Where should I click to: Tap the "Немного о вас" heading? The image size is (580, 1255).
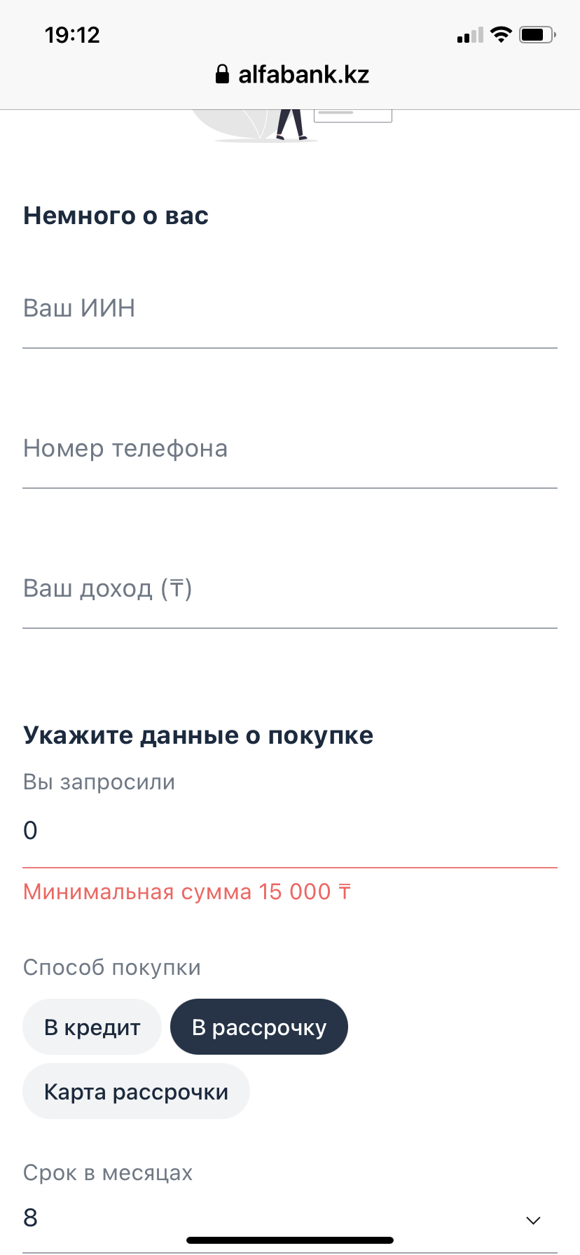click(116, 216)
